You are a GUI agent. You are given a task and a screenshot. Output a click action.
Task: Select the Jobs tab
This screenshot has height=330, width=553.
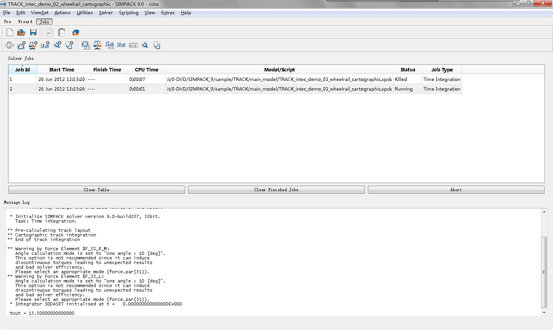[45, 22]
